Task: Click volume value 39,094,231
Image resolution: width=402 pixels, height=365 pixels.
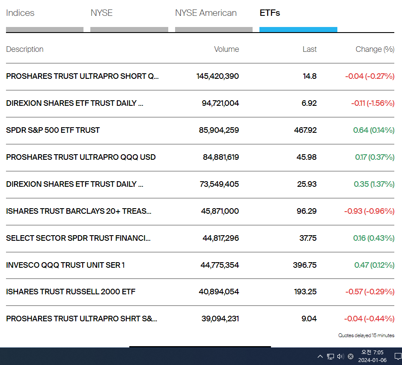Action: [220, 319]
